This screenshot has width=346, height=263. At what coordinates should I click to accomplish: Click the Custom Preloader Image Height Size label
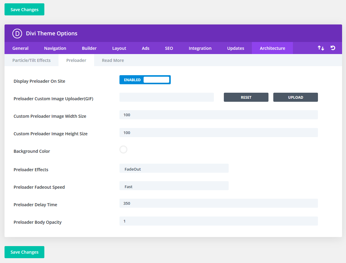click(51, 134)
